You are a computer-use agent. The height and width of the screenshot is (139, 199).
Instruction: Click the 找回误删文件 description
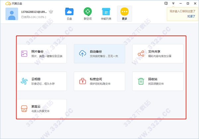156,84
